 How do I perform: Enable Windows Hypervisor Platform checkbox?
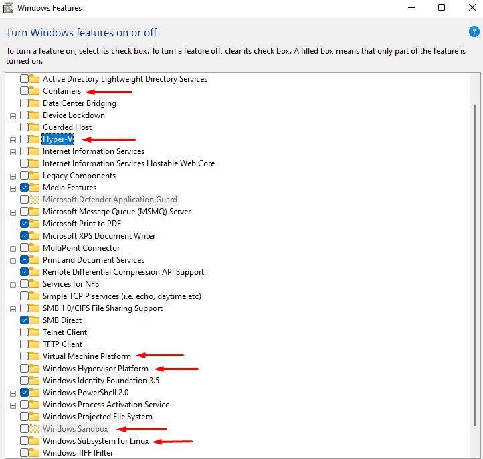coord(24,368)
